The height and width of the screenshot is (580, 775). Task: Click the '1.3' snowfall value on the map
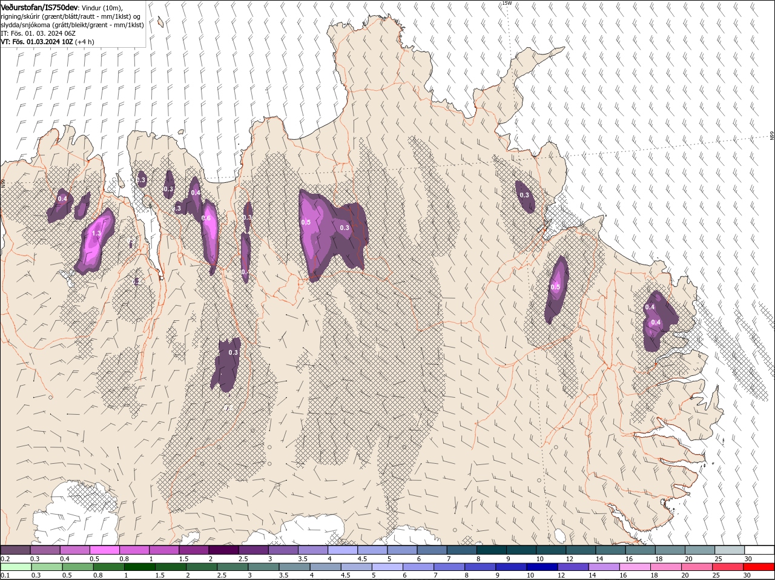pyautogui.click(x=96, y=233)
